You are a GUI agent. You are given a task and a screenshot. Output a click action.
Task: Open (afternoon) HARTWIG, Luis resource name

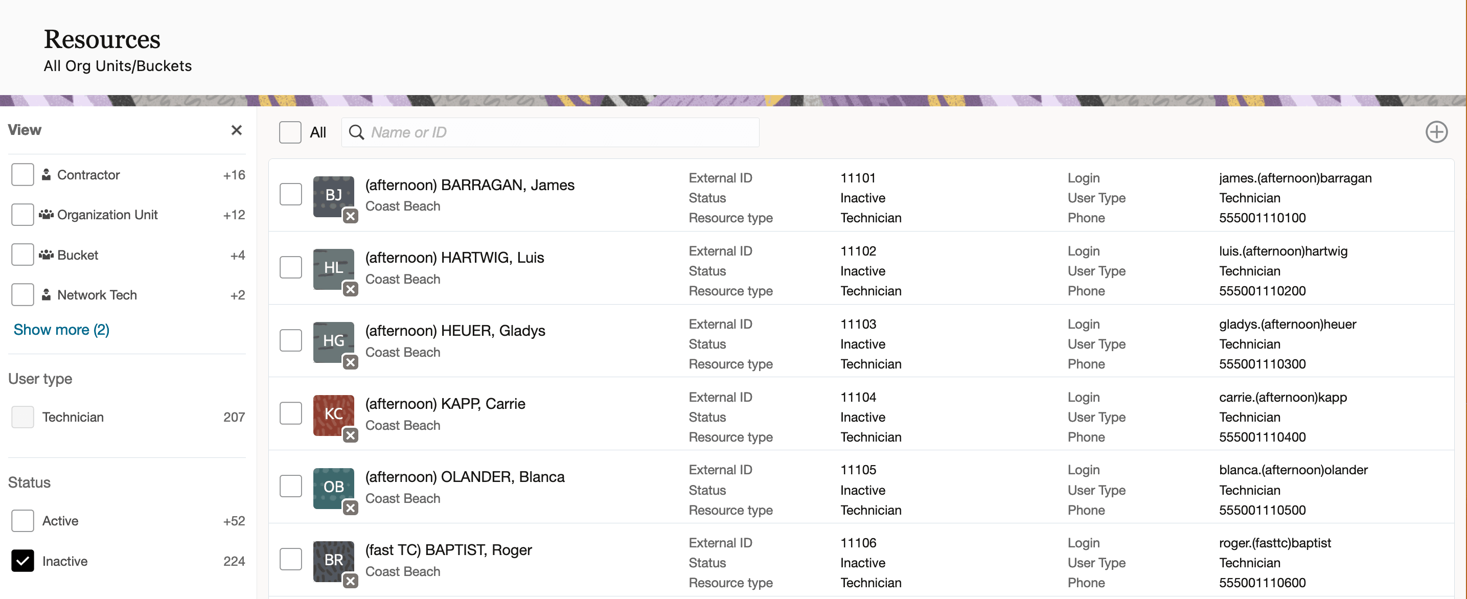click(x=454, y=258)
